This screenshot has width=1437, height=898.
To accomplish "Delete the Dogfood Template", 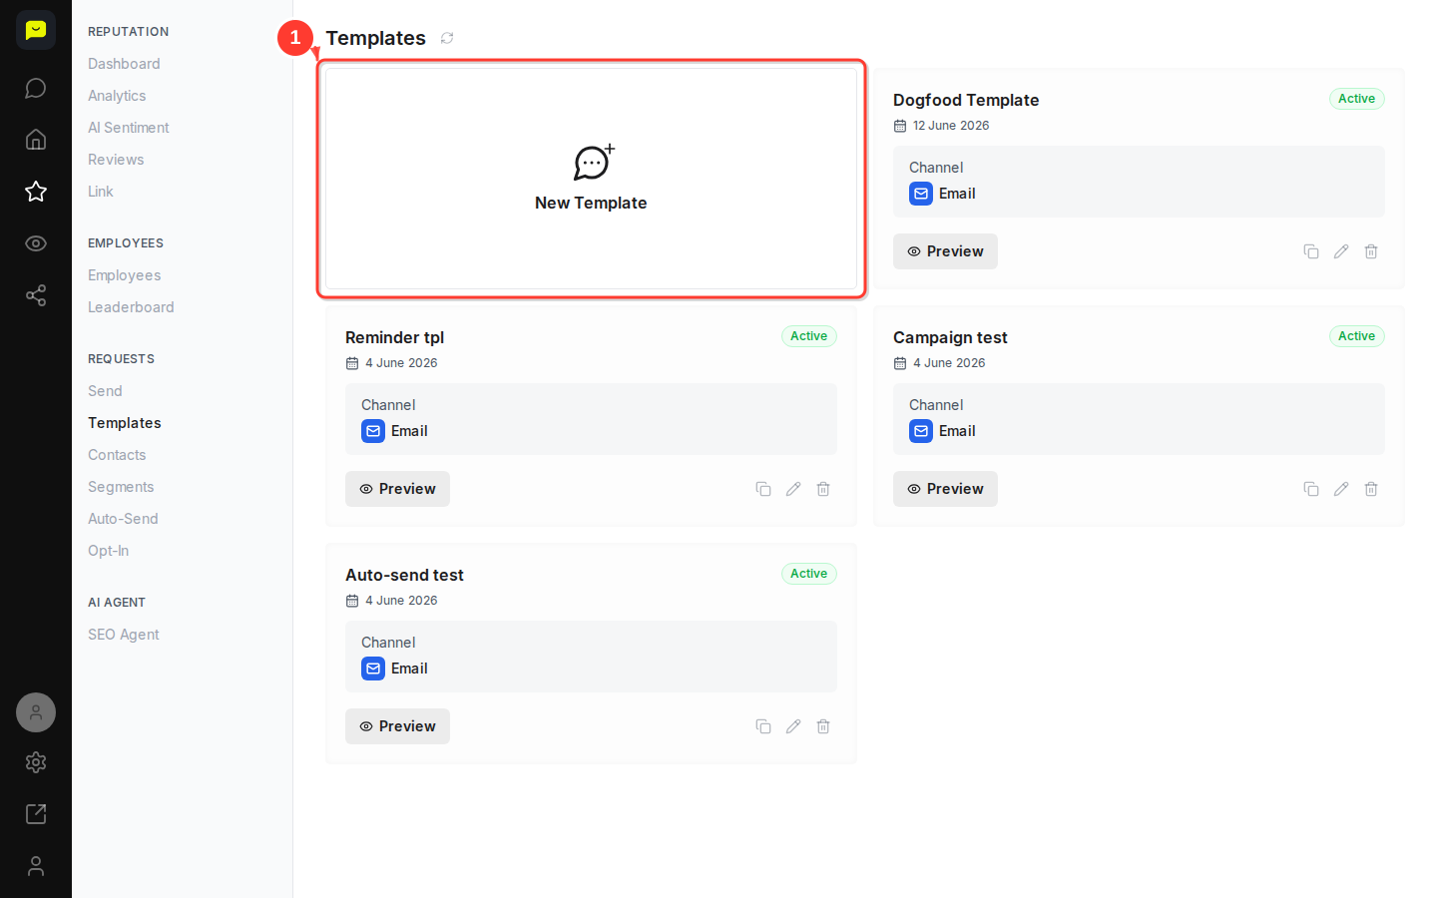I will point(1371,251).
